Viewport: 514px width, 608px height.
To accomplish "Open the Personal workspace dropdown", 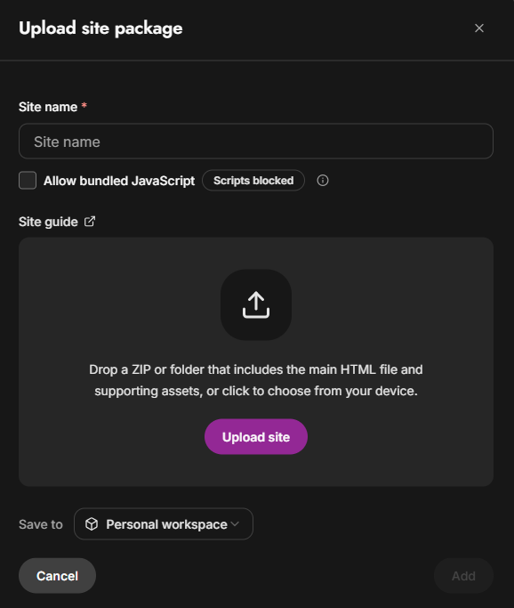I will [x=164, y=523].
